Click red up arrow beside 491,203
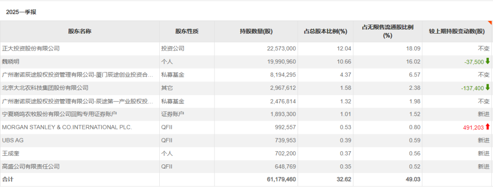Viewport: 493px width, 189px height. click(488, 127)
